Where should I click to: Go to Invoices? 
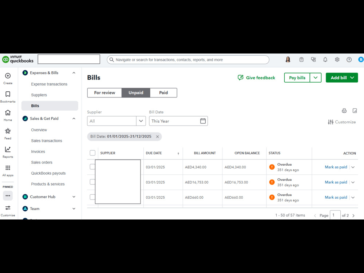click(x=38, y=151)
